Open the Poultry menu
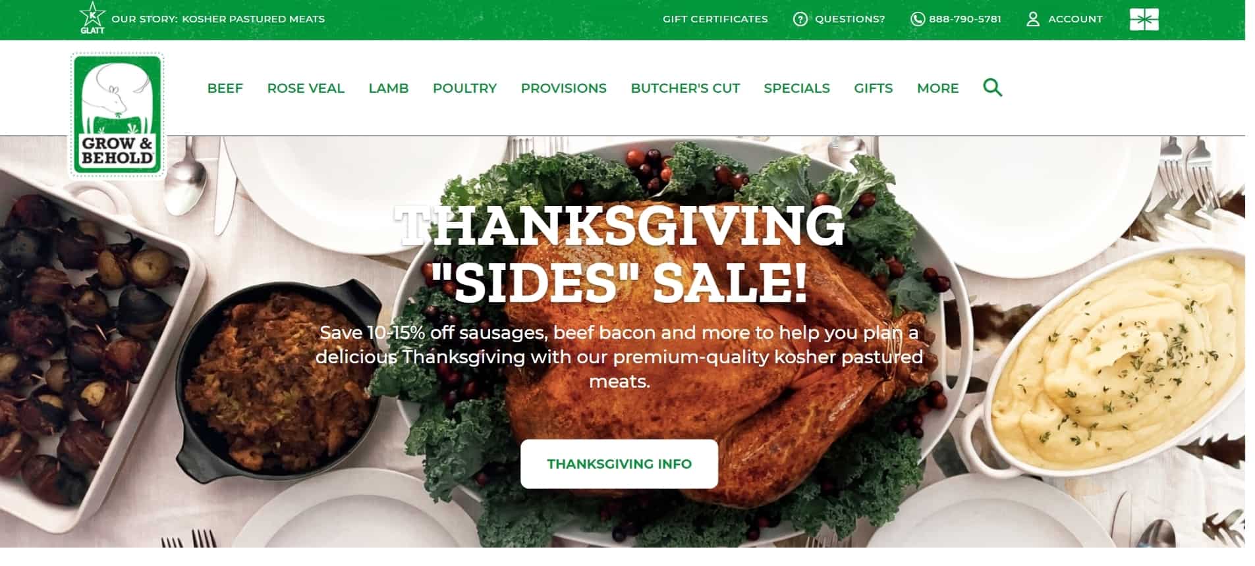 click(464, 88)
